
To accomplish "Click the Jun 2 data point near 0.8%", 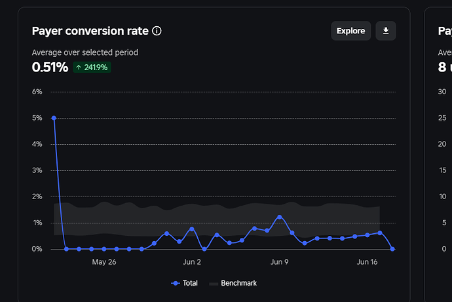I will tap(192, 229).
